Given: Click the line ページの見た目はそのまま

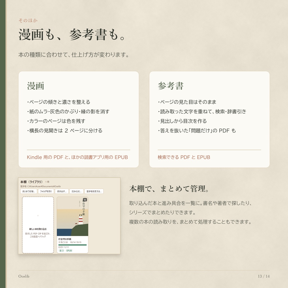Looking at the screenshot, I should pos(187,102).
